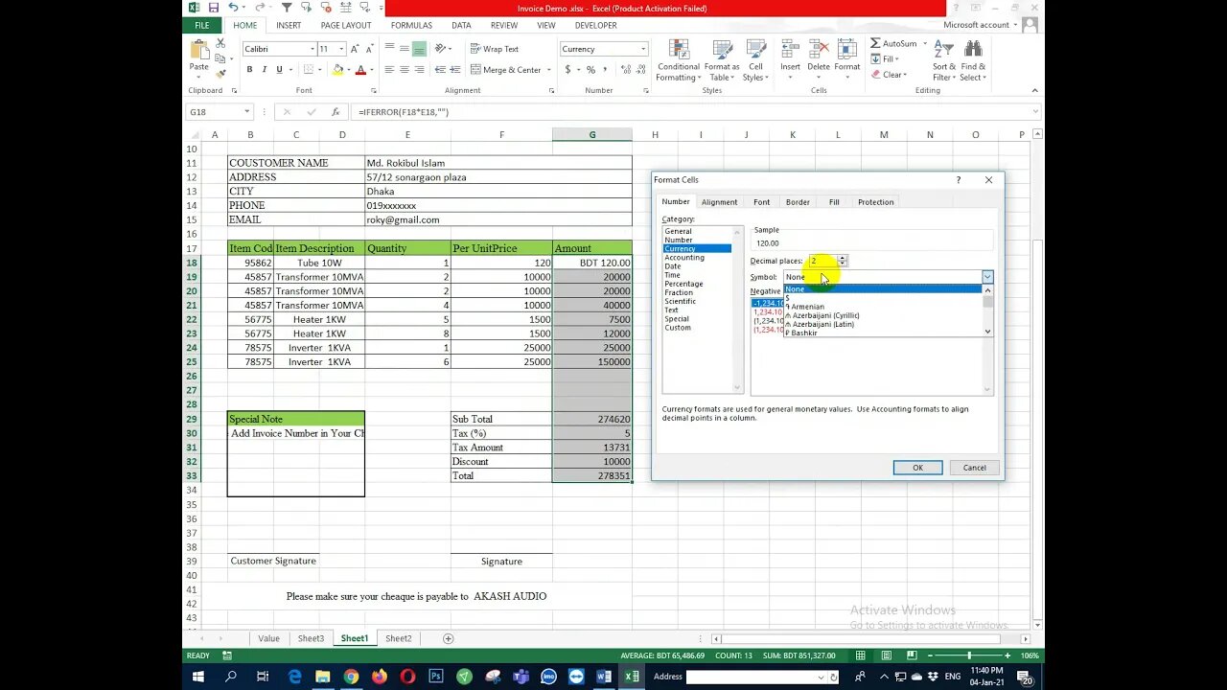This screenshot has width=1227, height=690.
Task: Open the FILE menu
Action: click(x=202, y=25)
